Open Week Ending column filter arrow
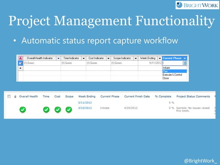220x165 pixels. [160, 58]
